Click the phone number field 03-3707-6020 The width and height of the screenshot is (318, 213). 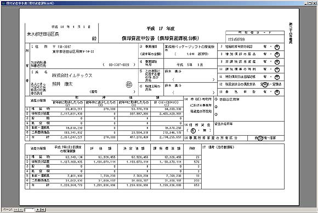point(119,65)
